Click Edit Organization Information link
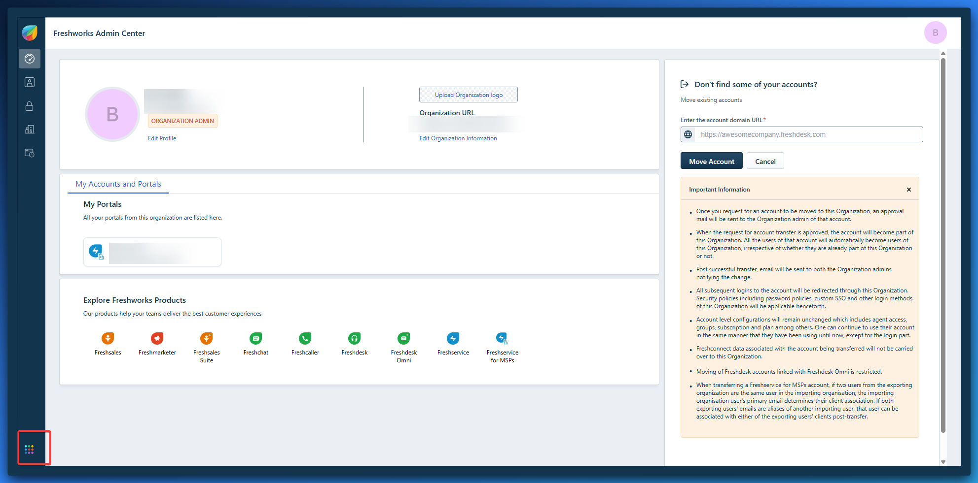The height and width of the screenshot is (483, 978). 458,138
